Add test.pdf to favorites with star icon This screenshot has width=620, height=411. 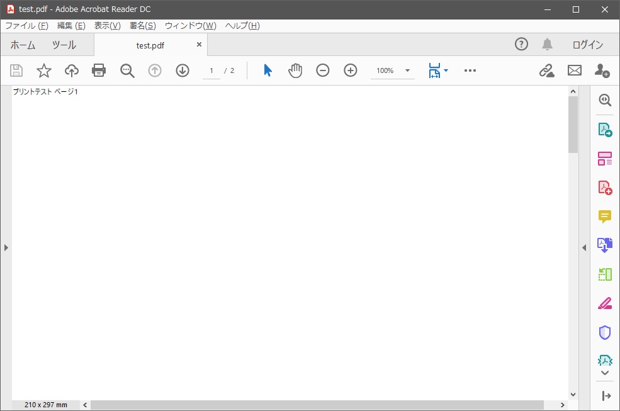click(43, 70)
